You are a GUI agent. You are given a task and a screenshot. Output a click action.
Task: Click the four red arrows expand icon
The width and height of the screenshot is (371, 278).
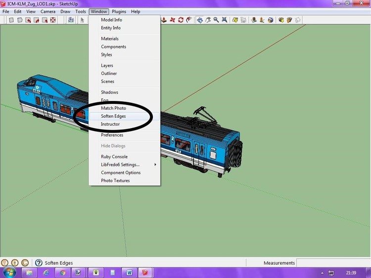tap(53, 20)
